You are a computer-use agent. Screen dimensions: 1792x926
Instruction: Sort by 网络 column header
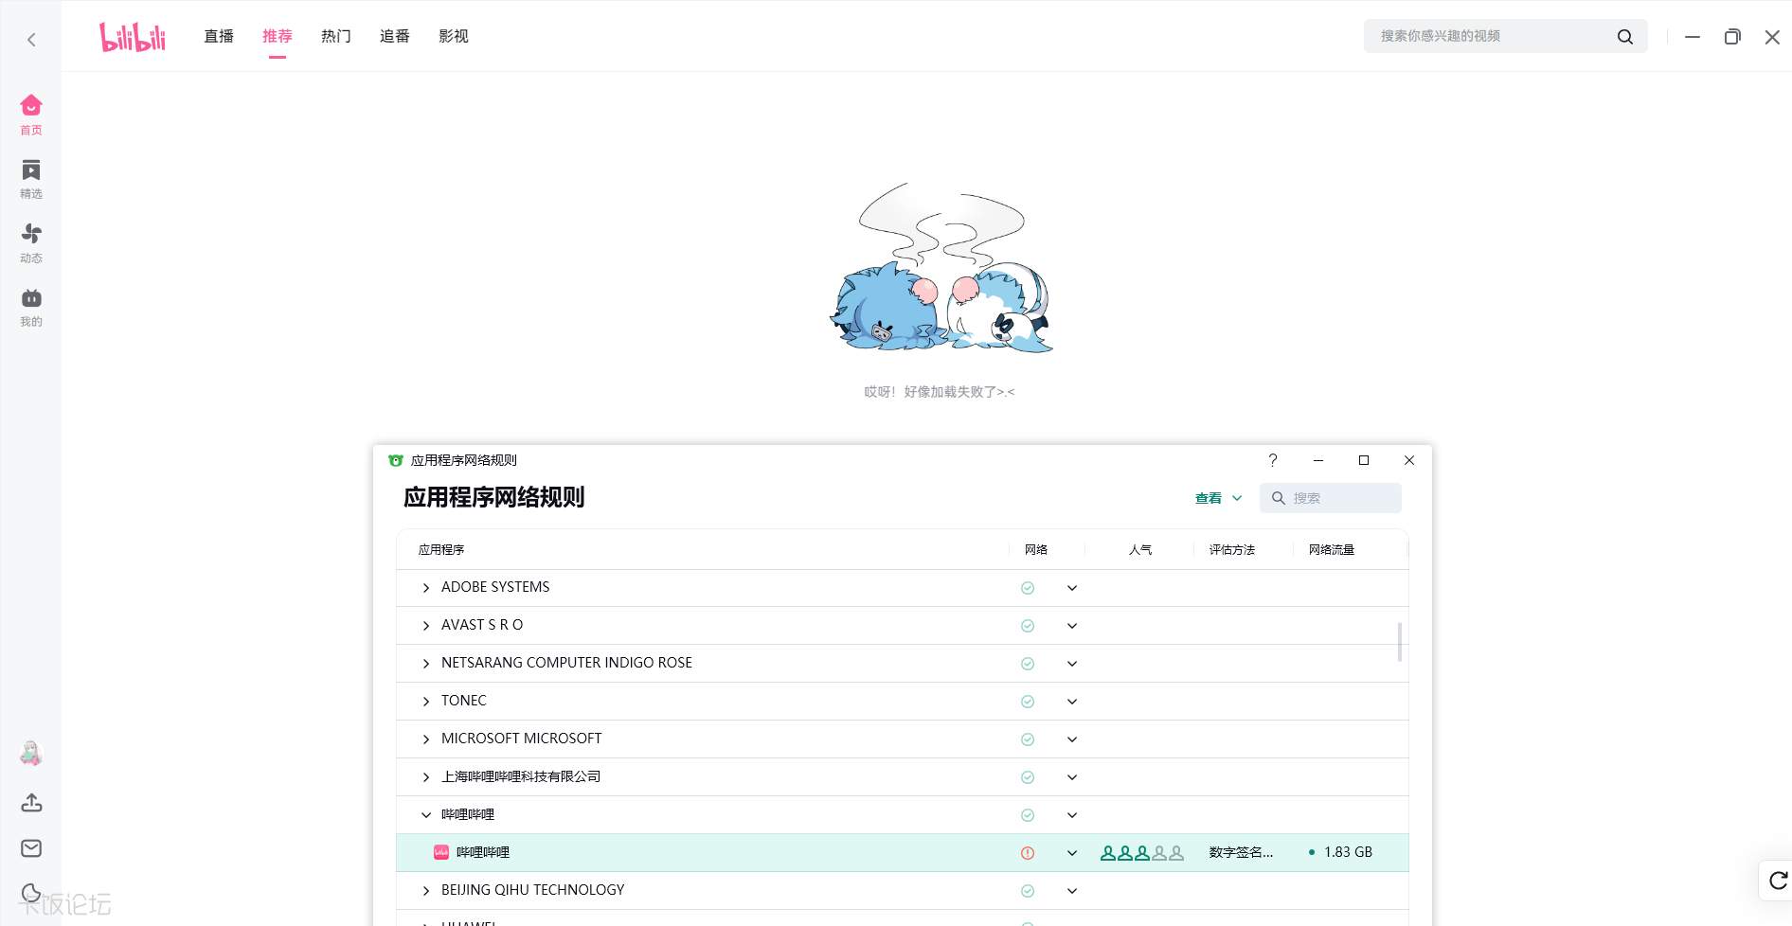pyautogui.click(x=1036, y=550)
